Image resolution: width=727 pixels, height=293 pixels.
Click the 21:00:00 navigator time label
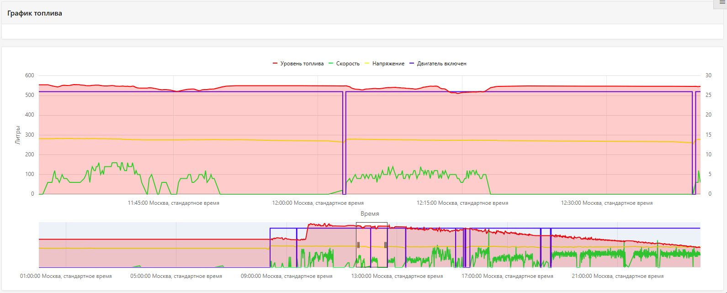click(x=617, y=276)
